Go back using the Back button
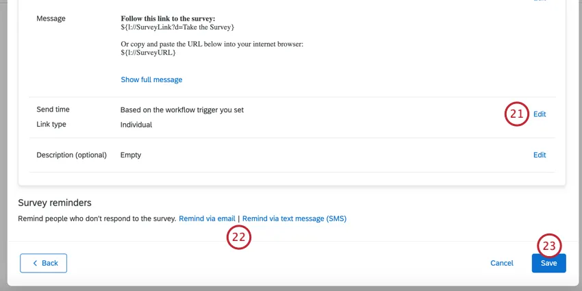 pyautogui.click(x=44, y=263)
